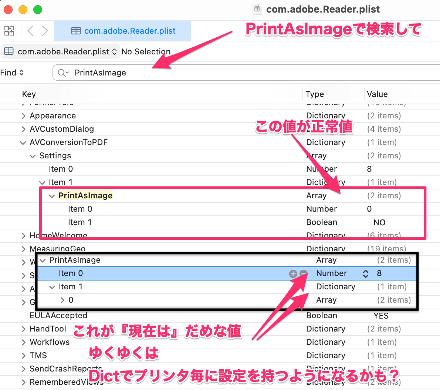The width and height of the screenshot is (440, 390).
Task: Expand the SendCrashReports row
Action: (x=24, y=369)
